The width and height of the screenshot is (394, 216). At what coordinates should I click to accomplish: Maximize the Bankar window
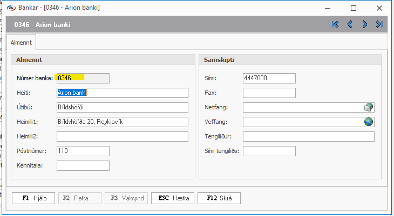click(354, 8)
